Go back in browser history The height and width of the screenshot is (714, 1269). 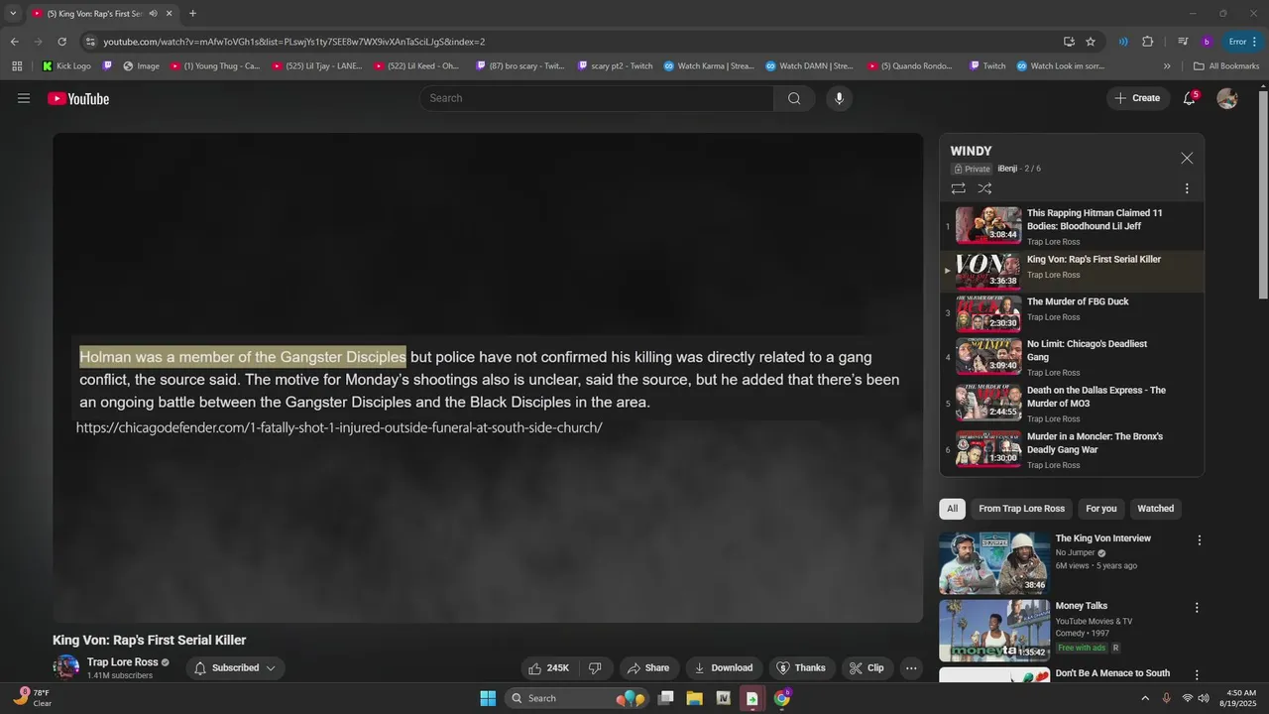(x=14, y=42)
